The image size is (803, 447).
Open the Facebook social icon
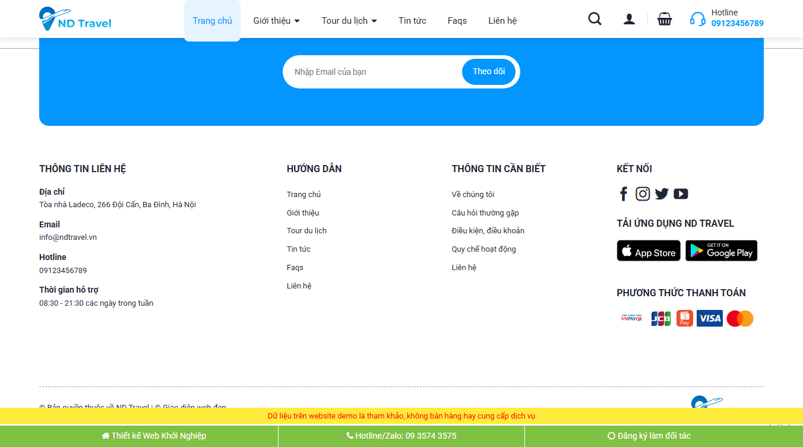624,194
